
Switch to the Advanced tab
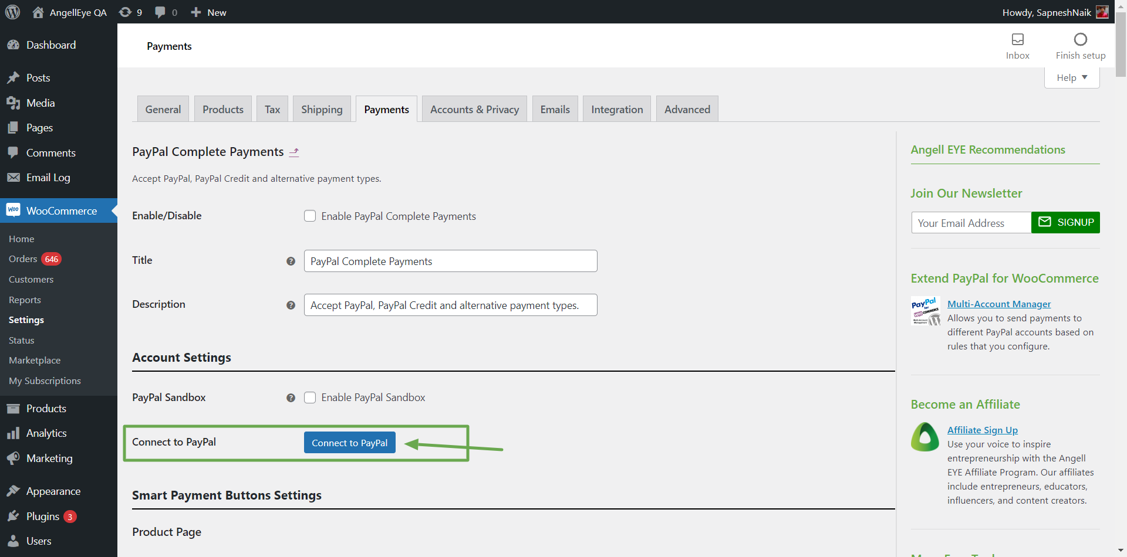[x=687, y=109]
